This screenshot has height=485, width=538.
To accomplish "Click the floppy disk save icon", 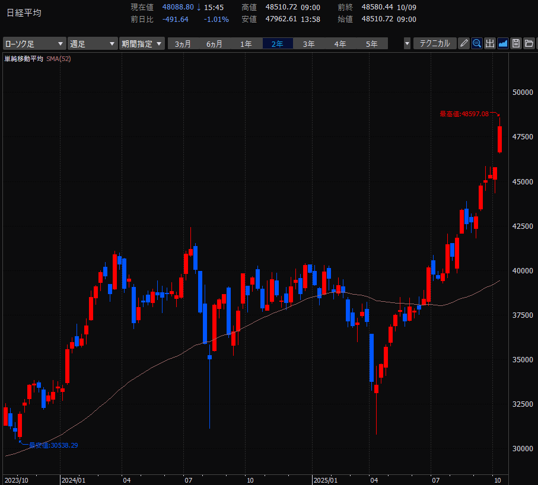I will 515,43.
